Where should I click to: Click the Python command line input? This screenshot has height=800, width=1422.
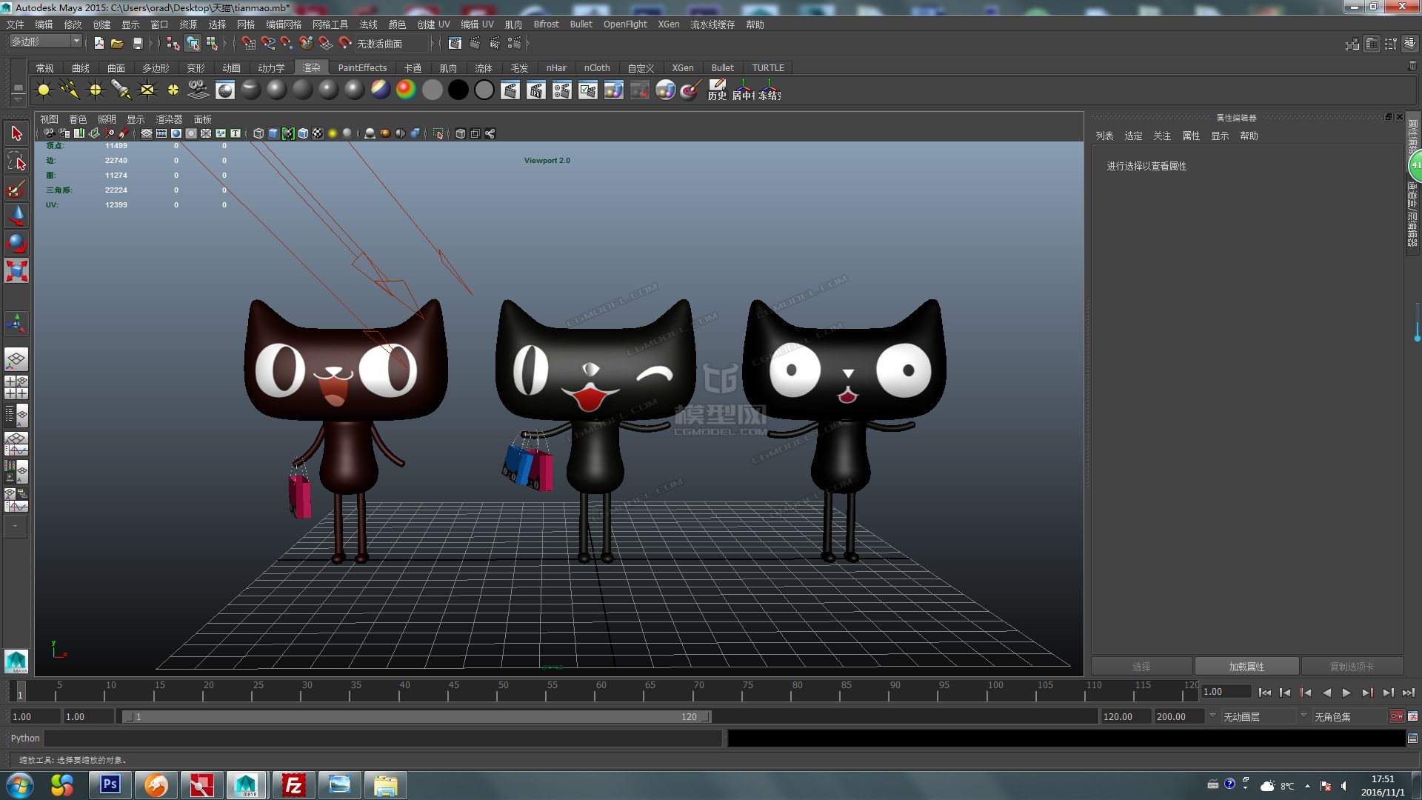coord(383,738)
